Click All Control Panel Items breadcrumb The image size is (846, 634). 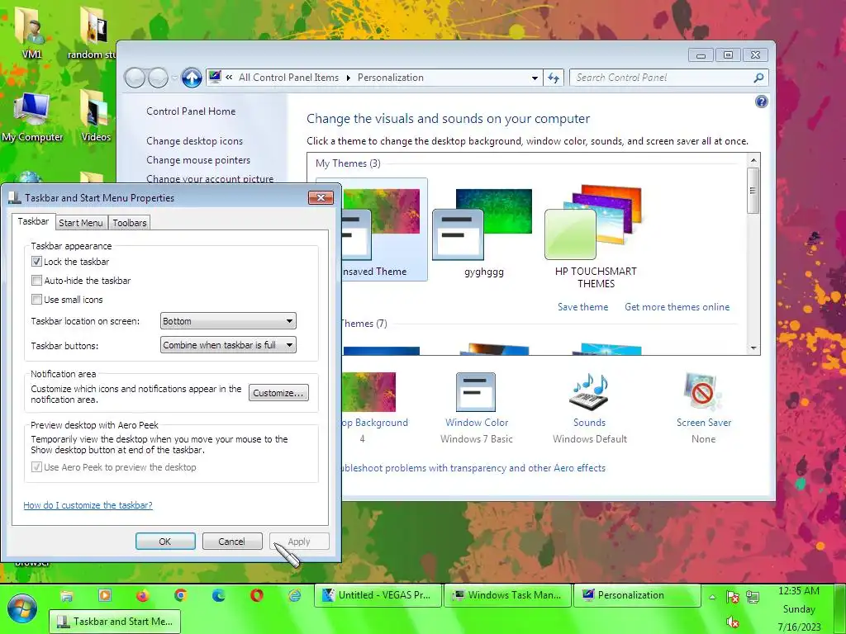coord(288,78)
